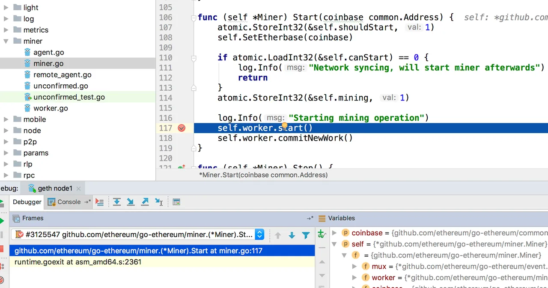Click the previous frame up arrow
The height and width of the screenshot is (288, 548).
point(278,235)
